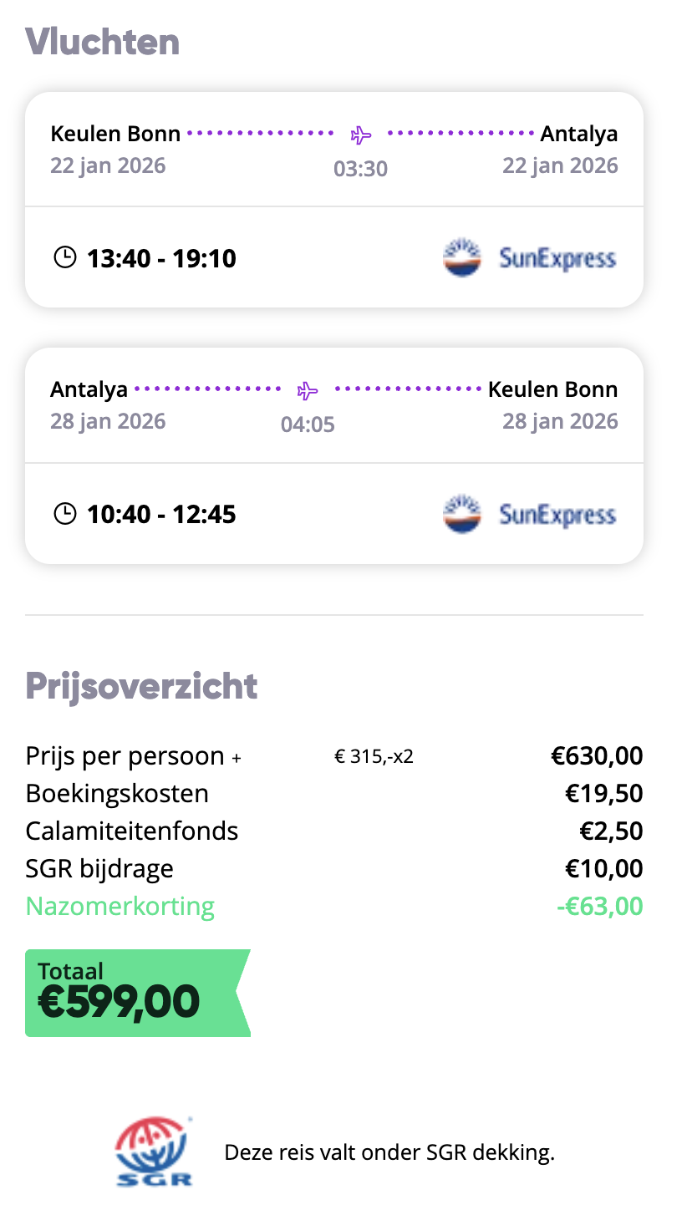
Task: Click the Calamiteitenfonds line item
Action: 132,831
